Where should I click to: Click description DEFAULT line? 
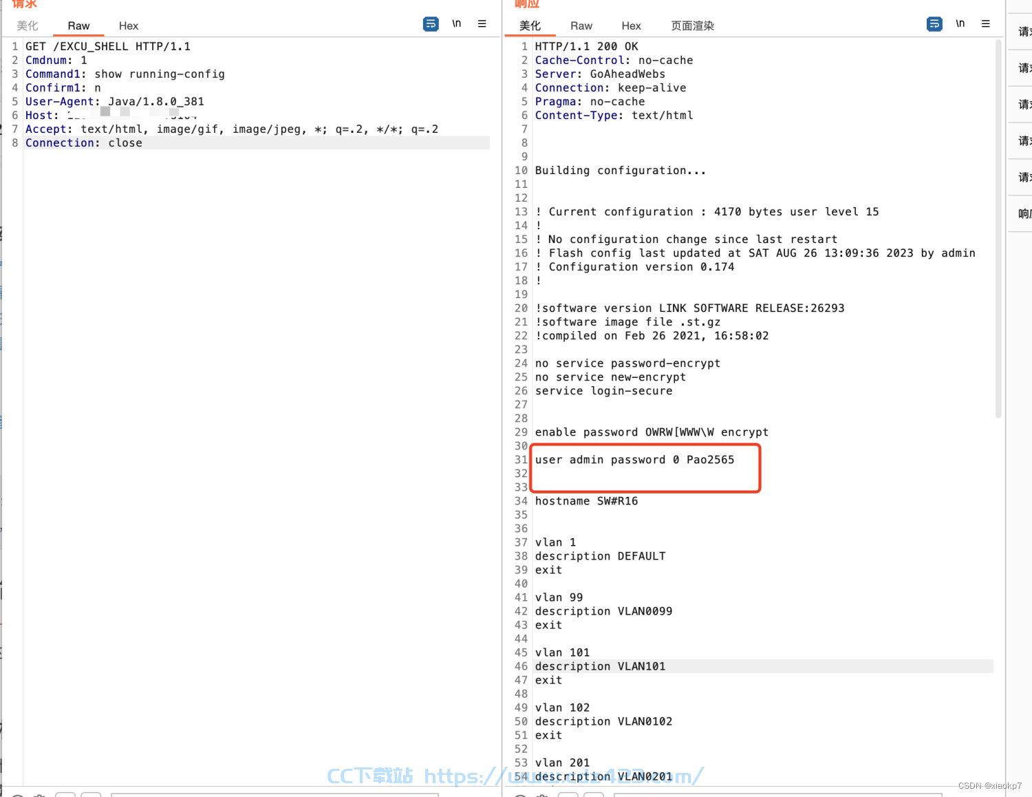(x=601, y=556)
